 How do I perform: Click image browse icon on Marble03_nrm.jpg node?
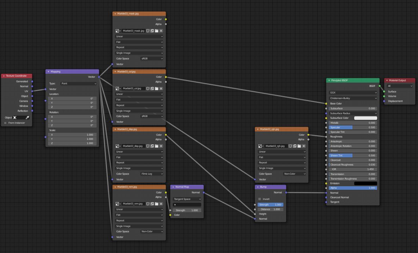pos(117,203)
